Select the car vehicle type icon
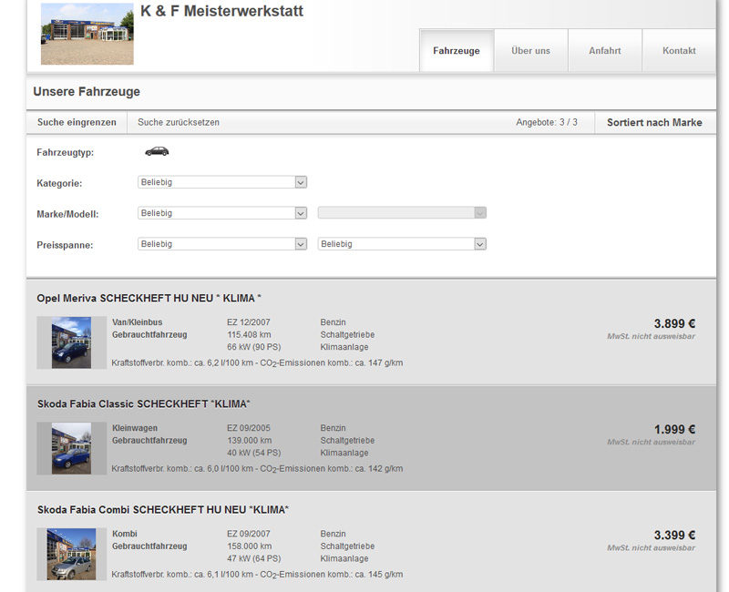The width and height of the screenshot is (729, 592). point(157,151)
